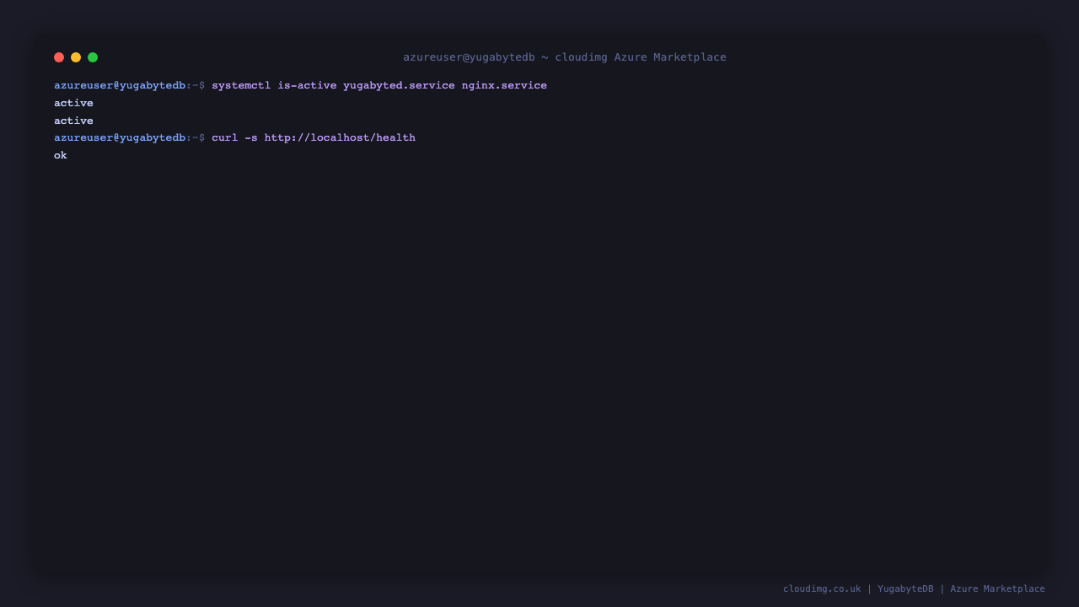Click the 'ok' health output line
1079x607 pixels.
point(61,156)
